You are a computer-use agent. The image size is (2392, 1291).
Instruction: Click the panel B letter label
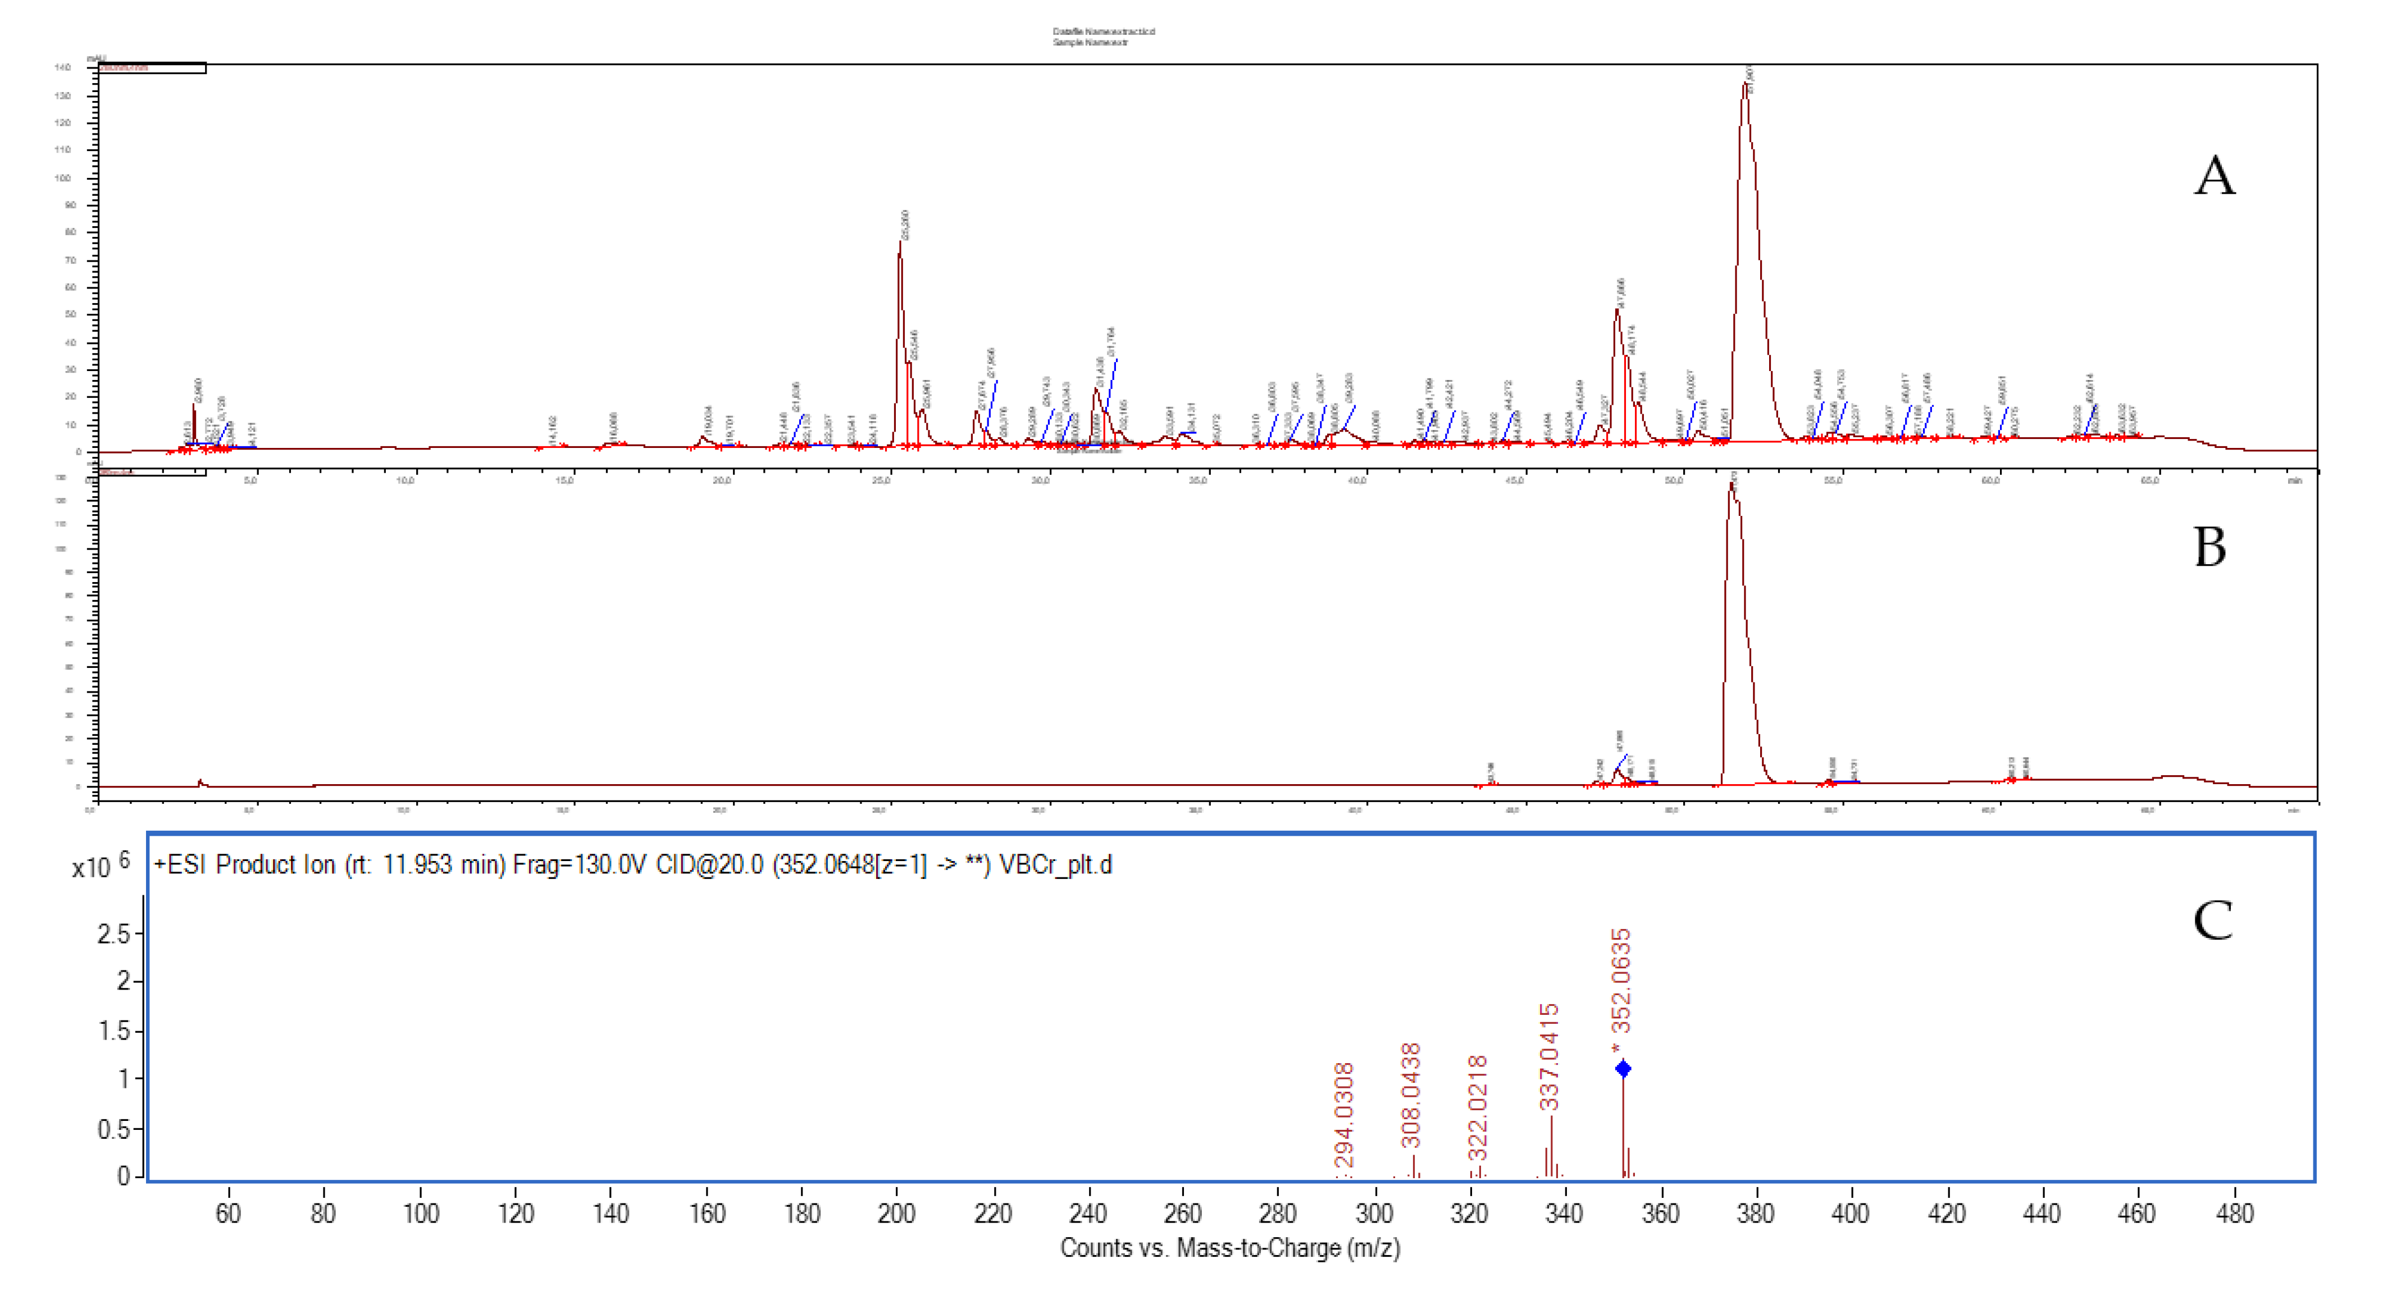[x=2210, y=548]
